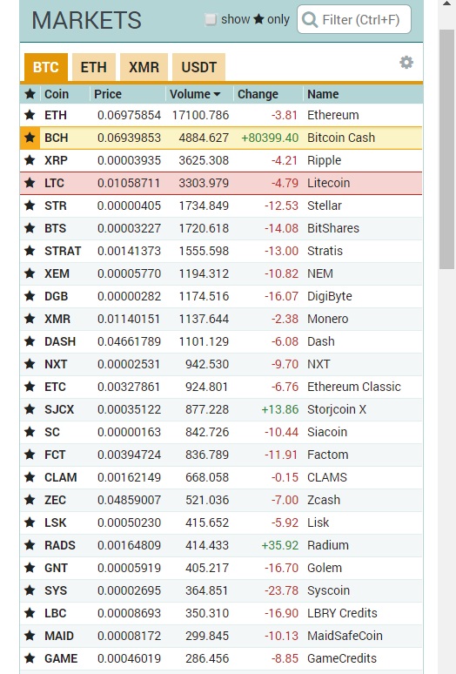Click the Siacoin name cell
The image size is (456, 674).
click(327, 432)
